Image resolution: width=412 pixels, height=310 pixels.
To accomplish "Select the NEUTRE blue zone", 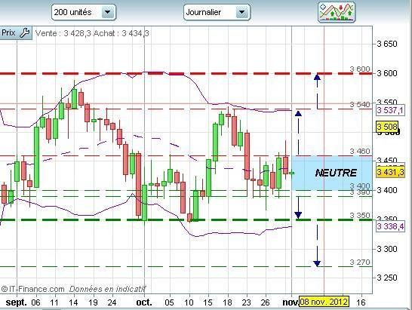I will (332, 173).
